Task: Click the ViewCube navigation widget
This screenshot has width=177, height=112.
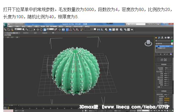Action: tap(148, 43)
